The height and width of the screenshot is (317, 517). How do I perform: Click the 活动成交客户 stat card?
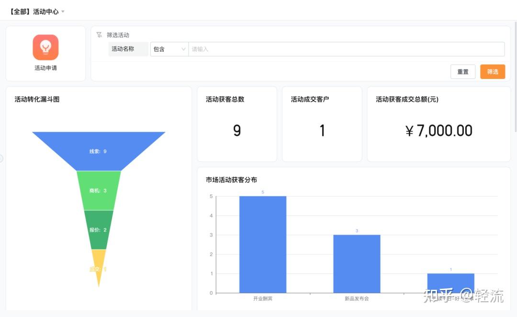[322, 124]
